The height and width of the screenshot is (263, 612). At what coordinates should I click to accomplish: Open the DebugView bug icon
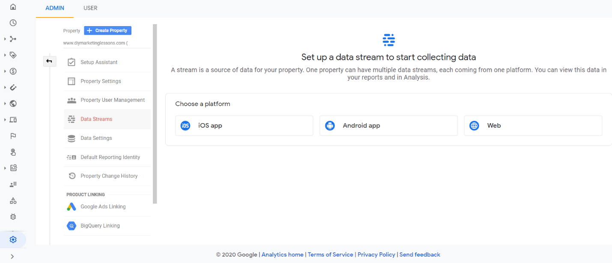coord(13,217)
